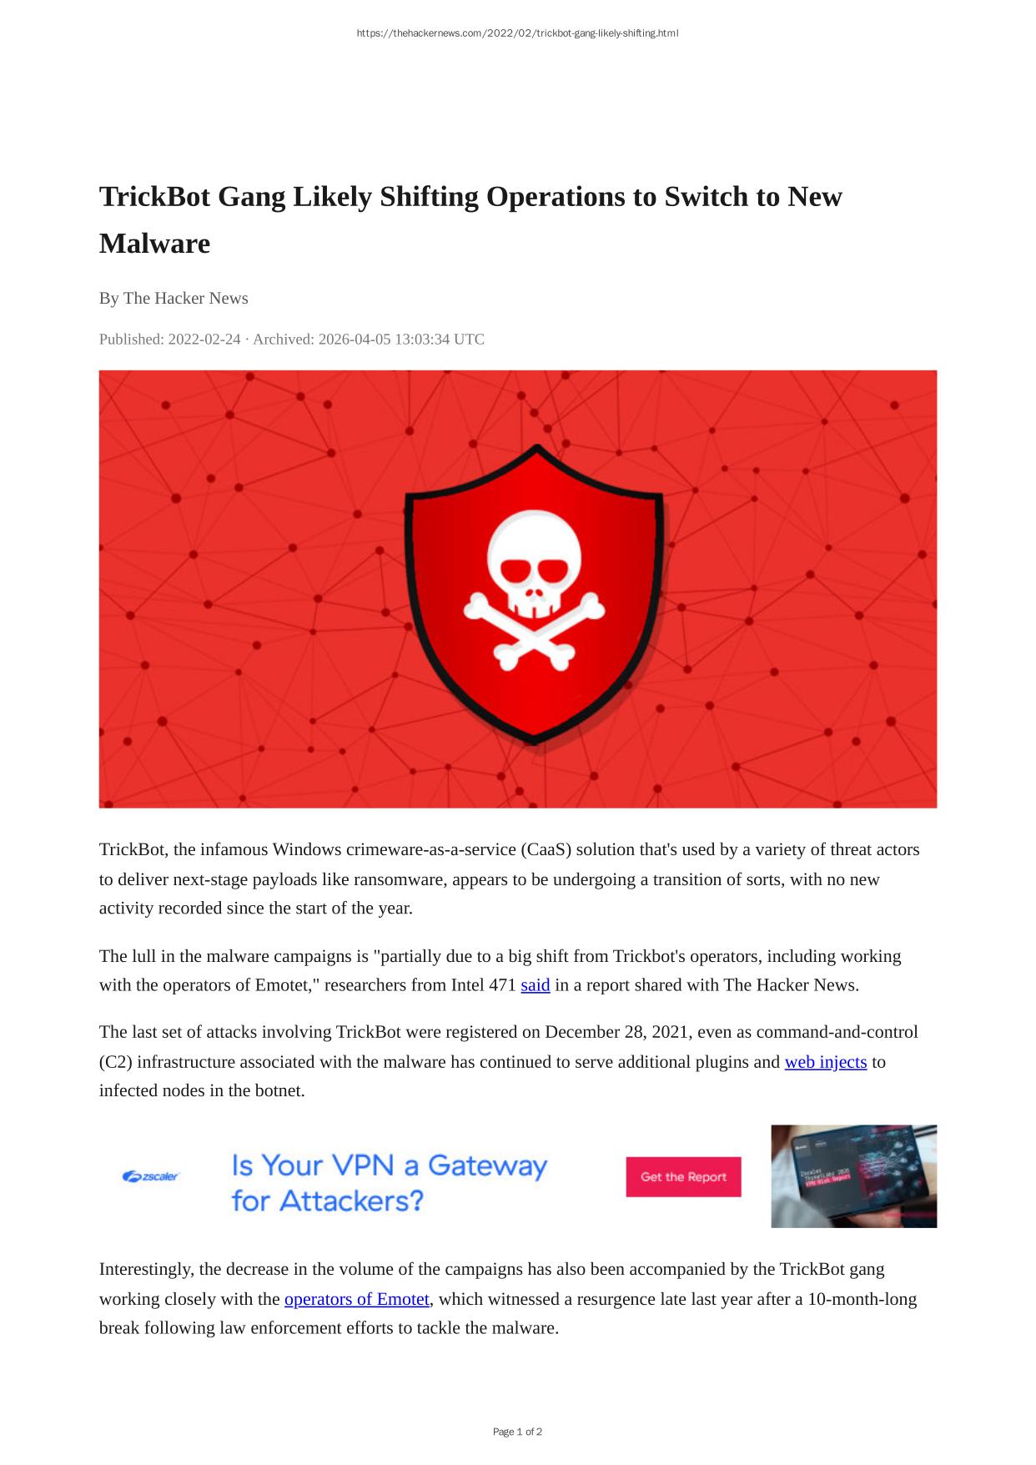Follow the "operators of Emotet" link
Viewport: 1036px width, 1465px height.
357,1299
